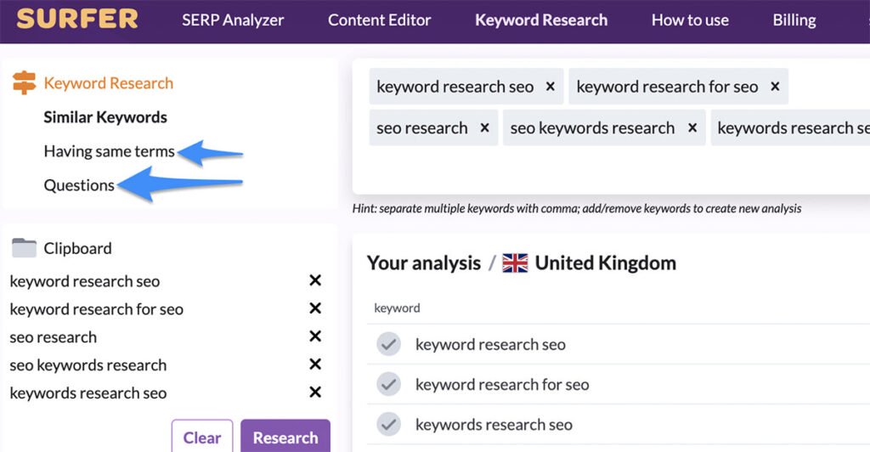
Task: Select Questions option in the sidebar
Action: [x=79, y=185]
